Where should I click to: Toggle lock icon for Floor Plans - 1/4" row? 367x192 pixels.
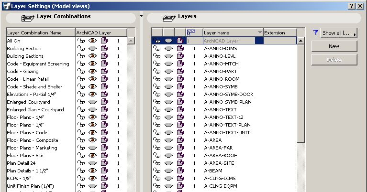tap(81, 117)
